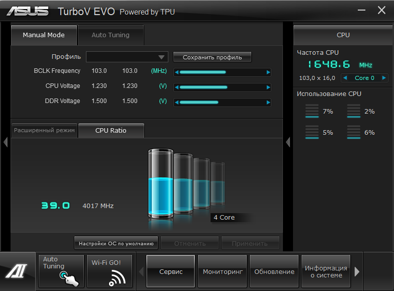Switch to the previous core before Core 0
This screenshot has width=394, height=291.
(345, 78)
